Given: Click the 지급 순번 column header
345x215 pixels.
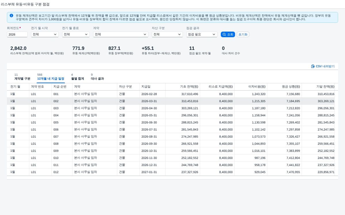Looking at the screenshot, I should [62, 87].
